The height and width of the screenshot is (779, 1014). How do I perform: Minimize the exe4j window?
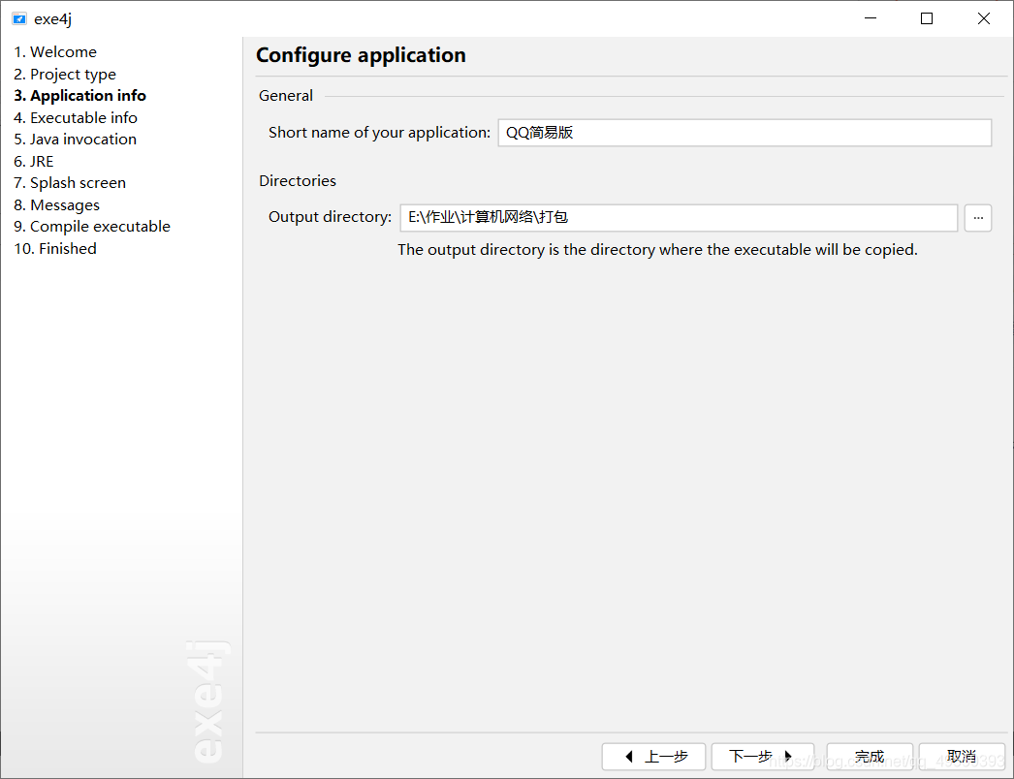pyautogui.click(x=871, y=18)
